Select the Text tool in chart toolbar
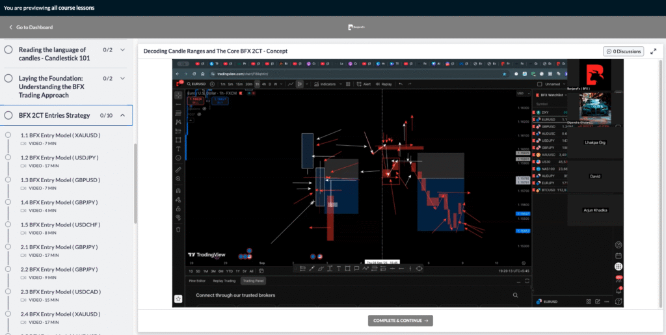The width and height of the screenshot is (666, 335). click(178, 149)
